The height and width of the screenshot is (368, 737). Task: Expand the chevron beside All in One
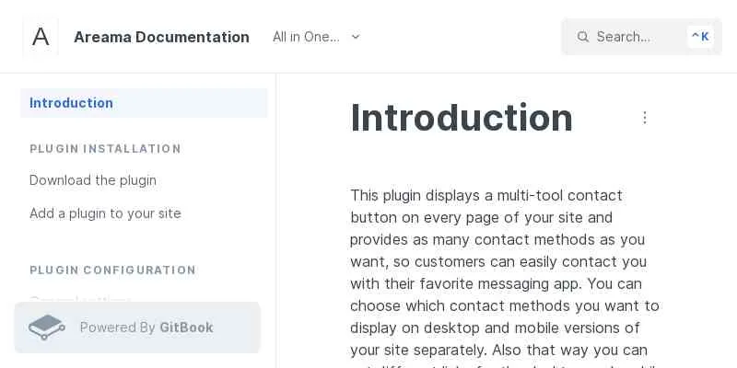coord(356,37)
